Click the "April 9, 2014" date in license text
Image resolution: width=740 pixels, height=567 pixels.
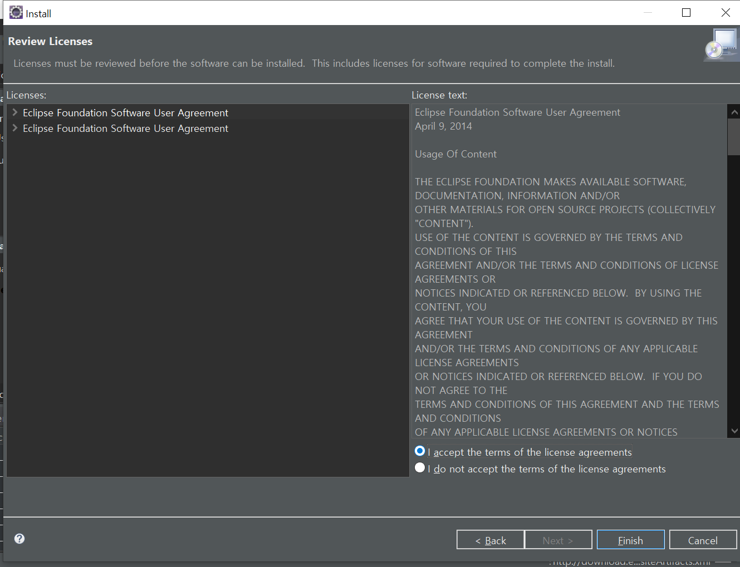pos(443,126)
